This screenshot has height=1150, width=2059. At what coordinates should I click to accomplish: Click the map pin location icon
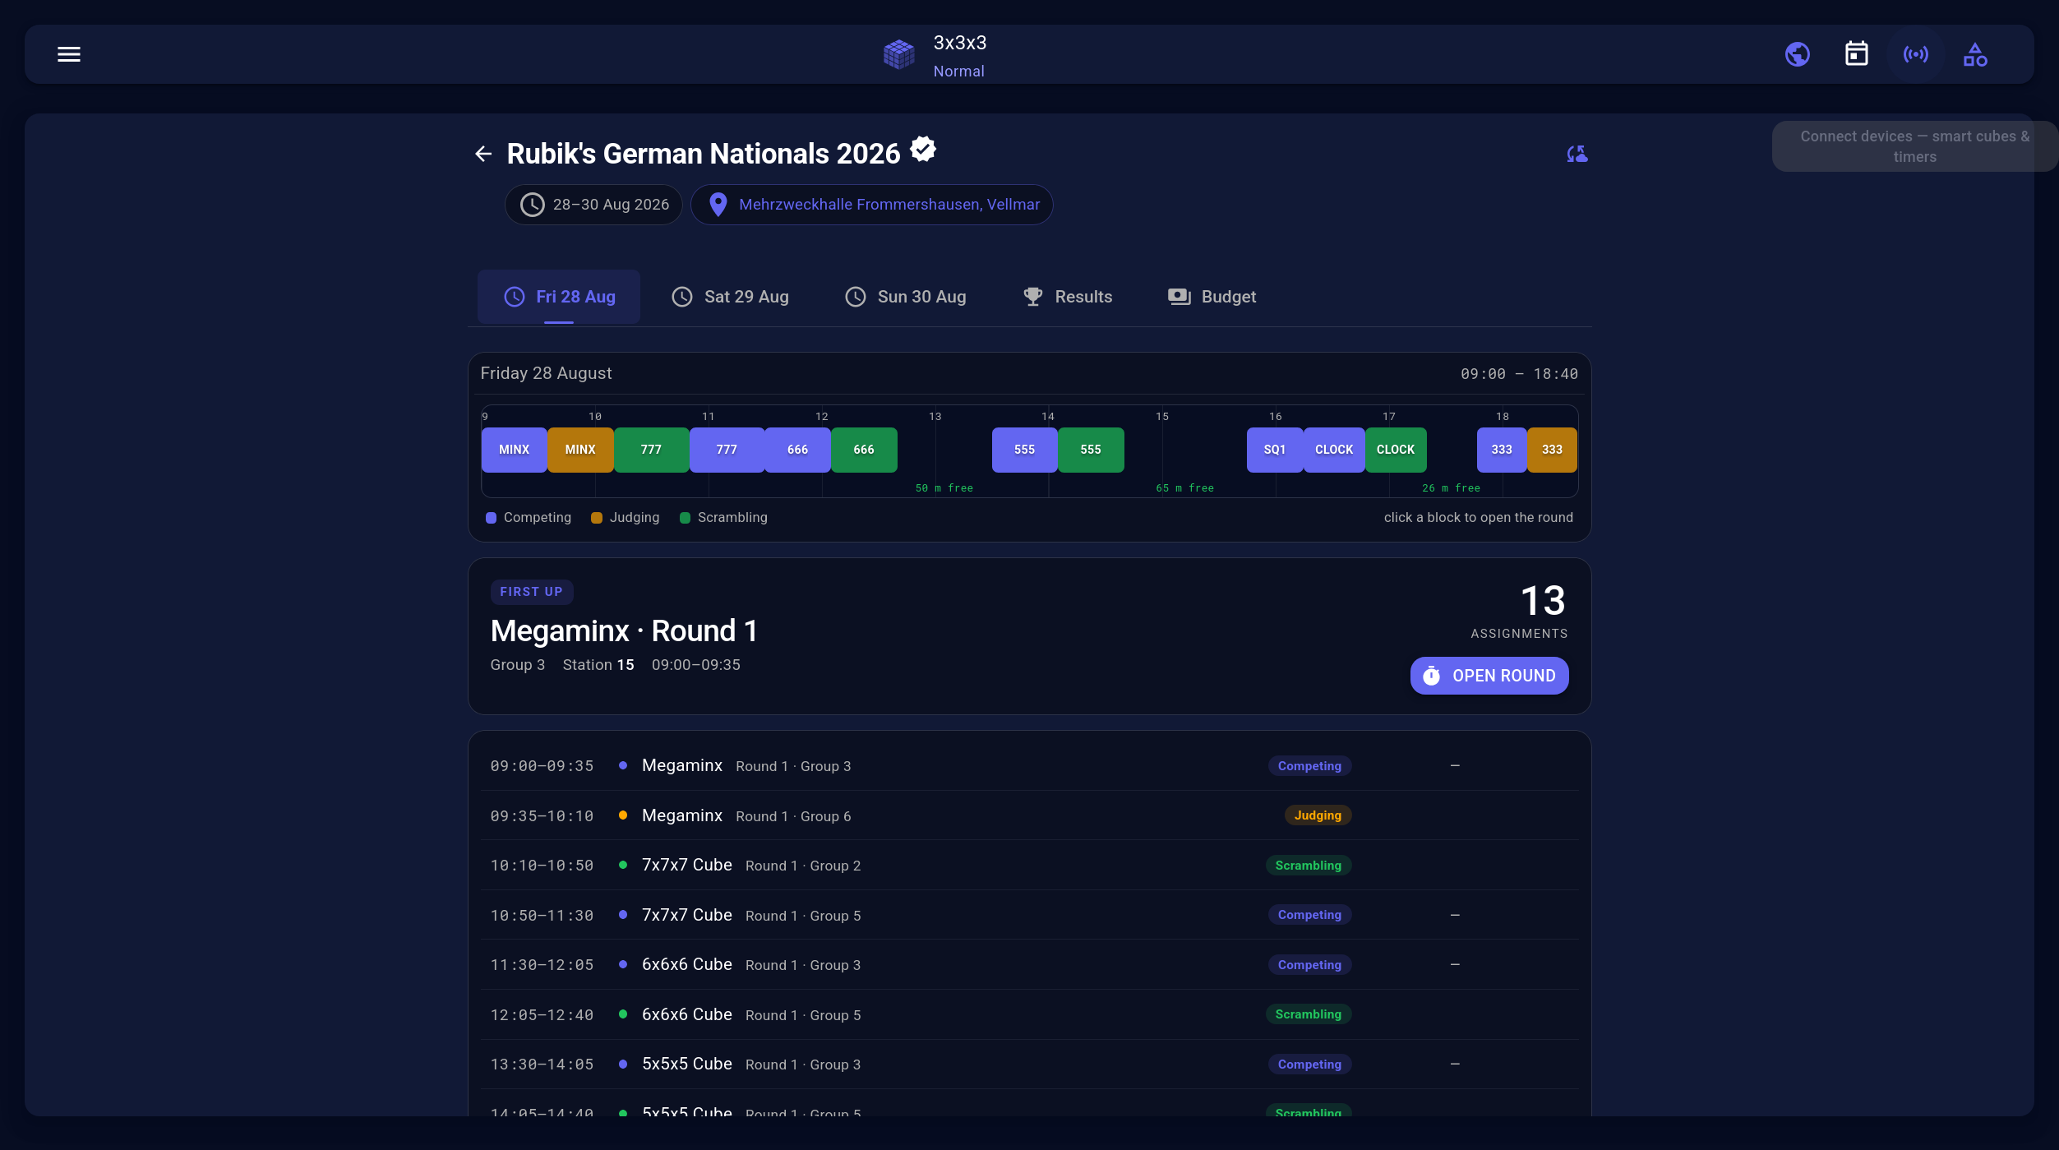(718, 205)
